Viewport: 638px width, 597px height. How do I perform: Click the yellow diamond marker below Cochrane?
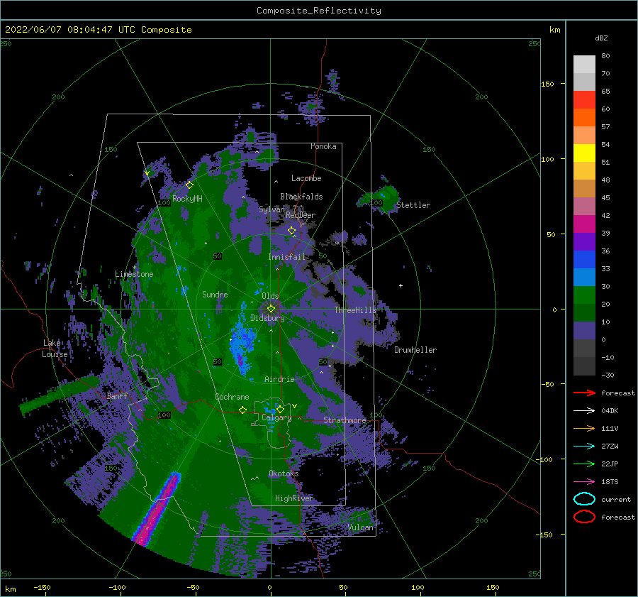242,410
